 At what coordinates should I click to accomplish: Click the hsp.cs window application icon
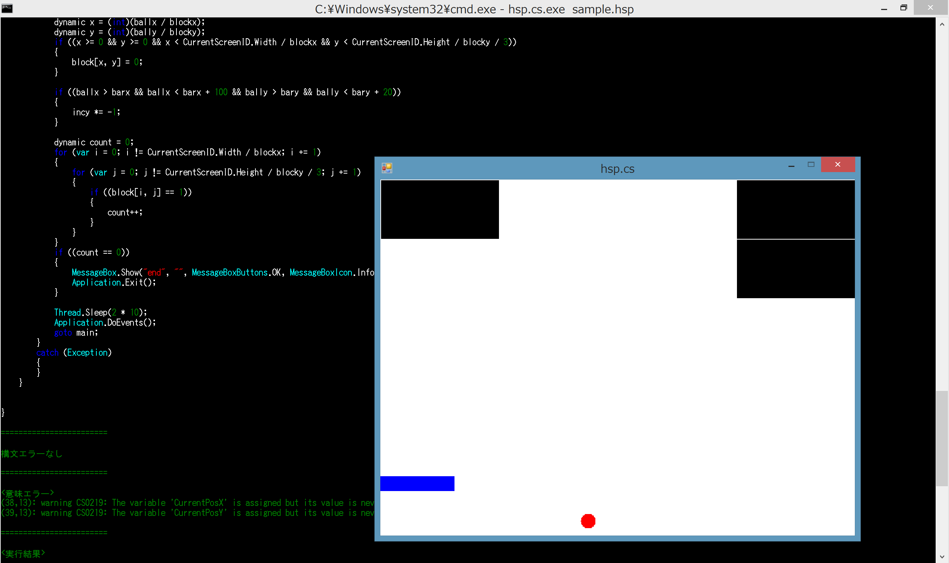point(387,168)
